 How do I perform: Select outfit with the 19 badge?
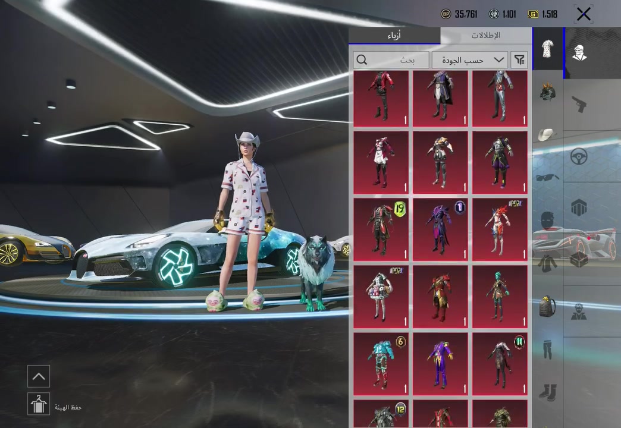[x=381, y=229]
